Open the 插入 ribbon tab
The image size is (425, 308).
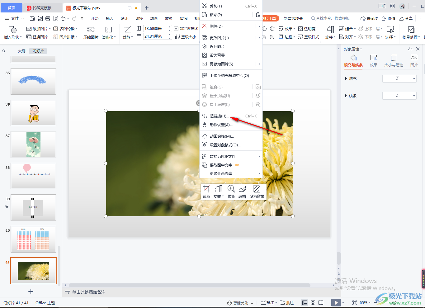110,18
